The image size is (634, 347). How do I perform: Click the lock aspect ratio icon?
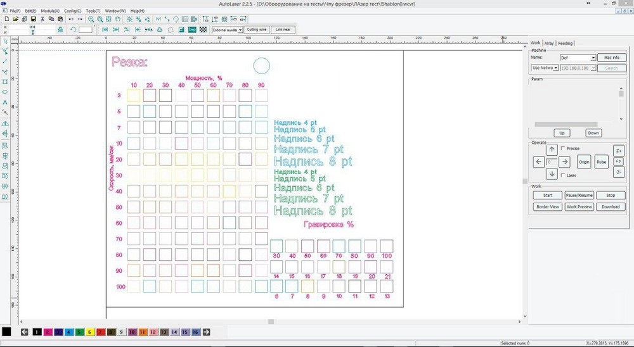pos(60,30)
